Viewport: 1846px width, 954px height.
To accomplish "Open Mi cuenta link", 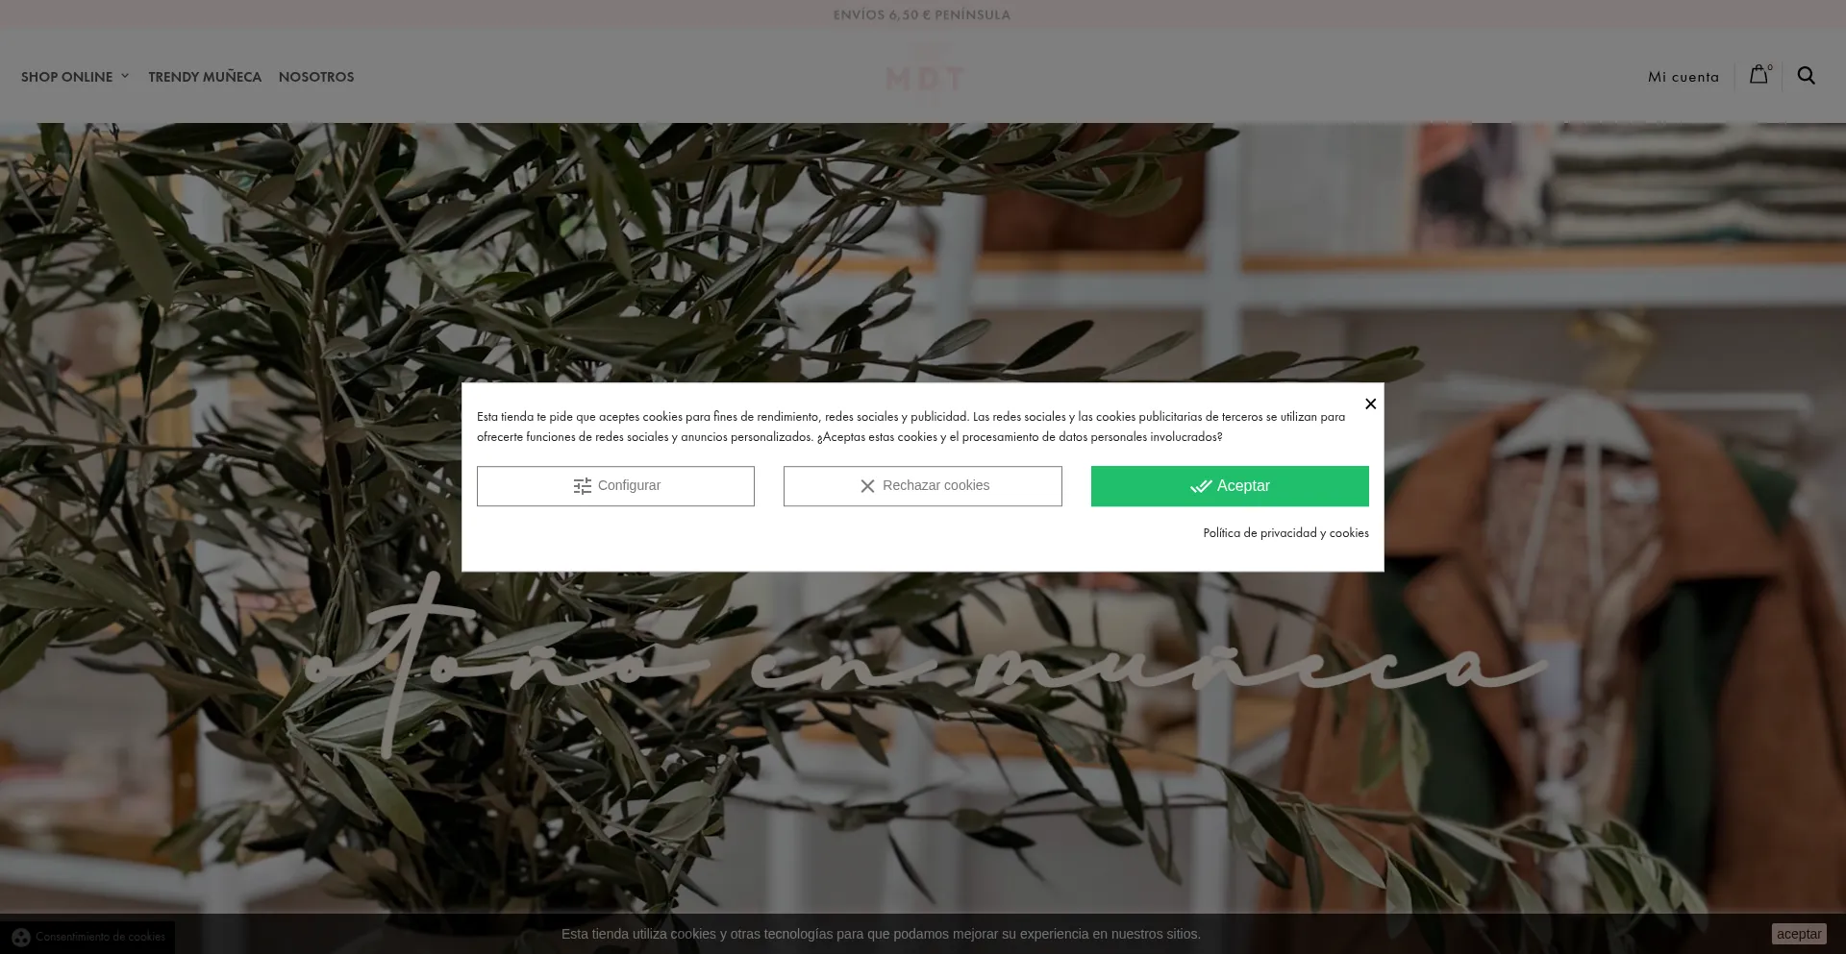I will point(1683,77).
